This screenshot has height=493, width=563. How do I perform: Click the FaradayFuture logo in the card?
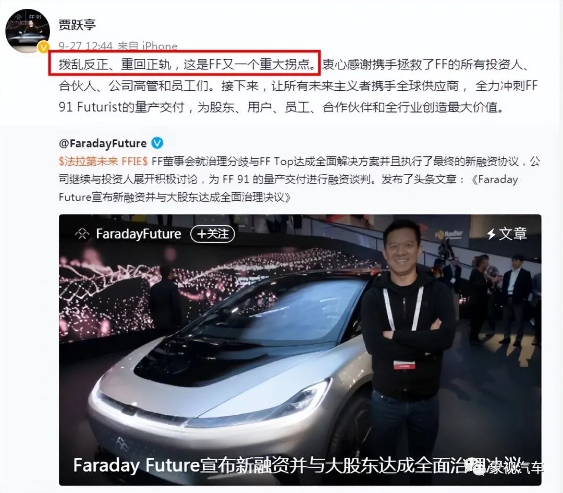[x=82, y=234]
